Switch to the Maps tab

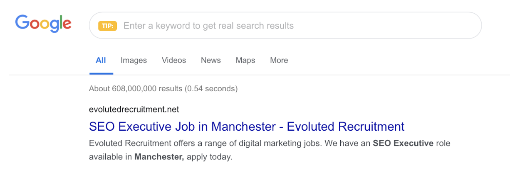[245, 60]
